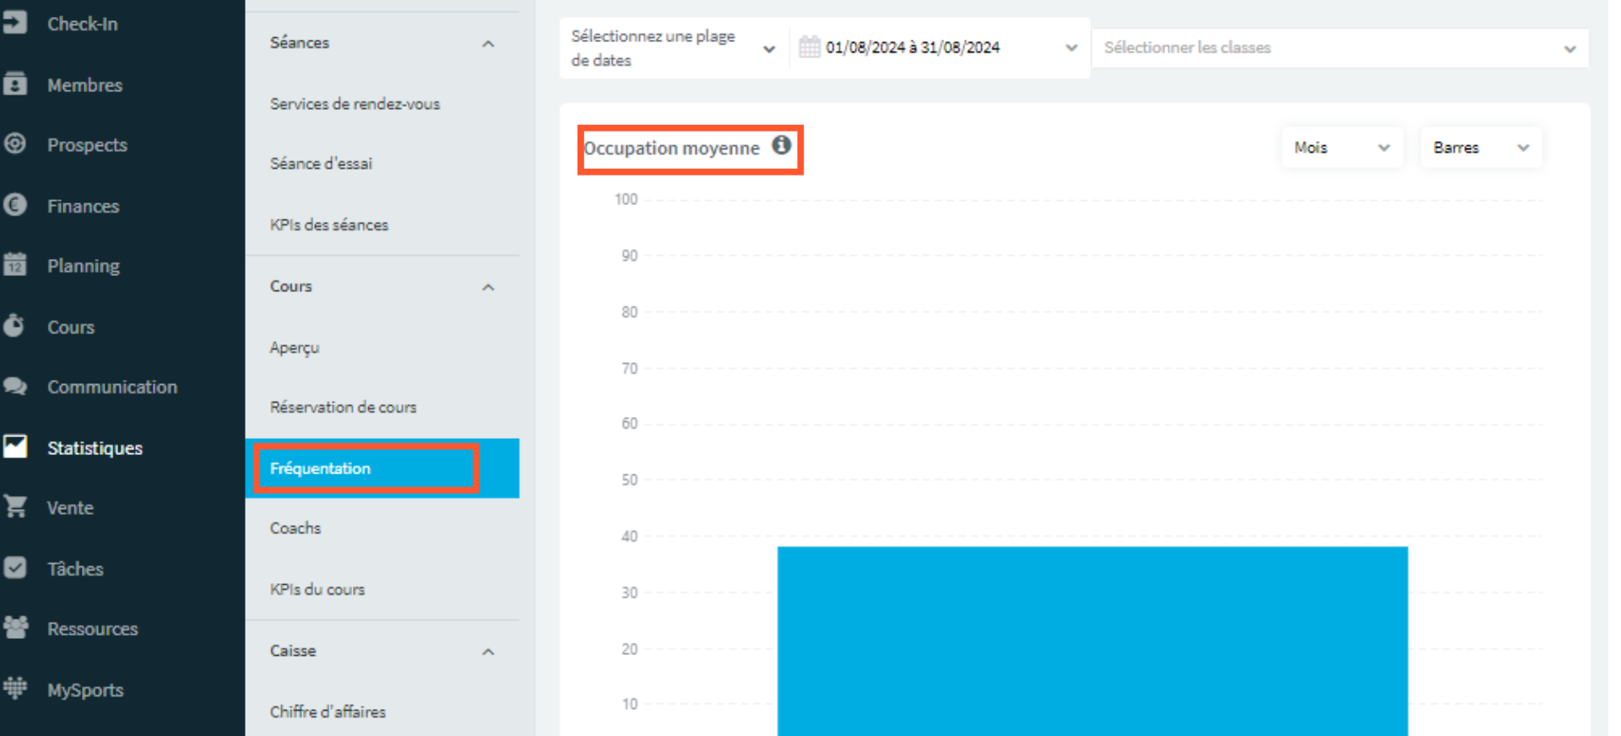Change the Mois period dropdown

click(1342, 148)
